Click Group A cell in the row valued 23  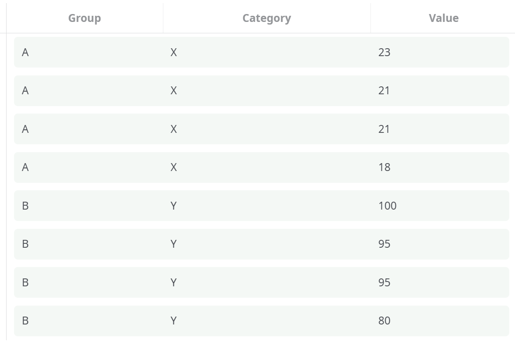coord(25,52)
